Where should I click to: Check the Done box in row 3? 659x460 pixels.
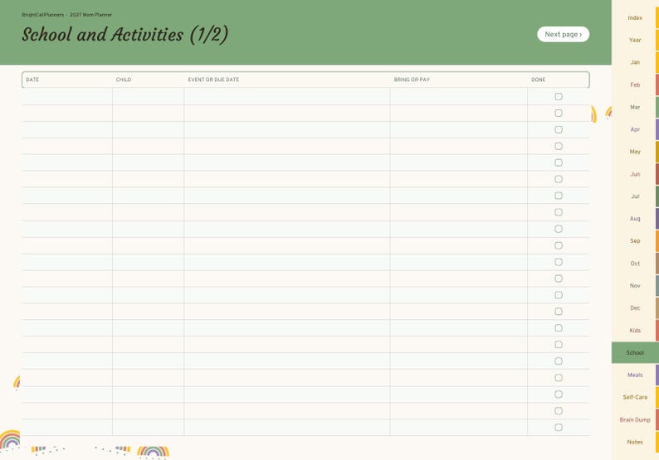coord(559,129)
